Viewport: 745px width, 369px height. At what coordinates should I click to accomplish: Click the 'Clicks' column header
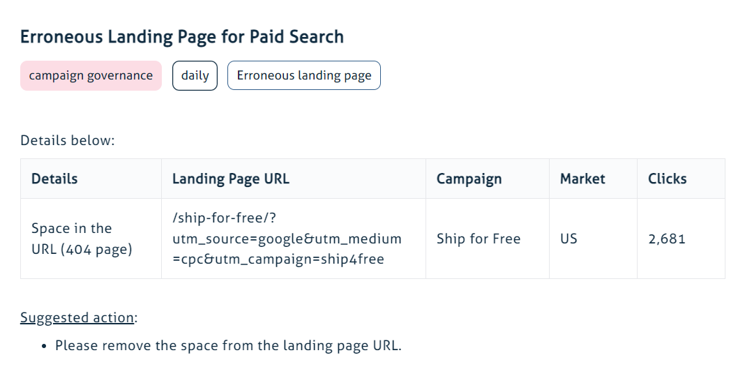(667, 179)
